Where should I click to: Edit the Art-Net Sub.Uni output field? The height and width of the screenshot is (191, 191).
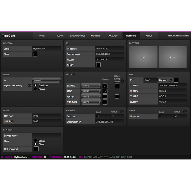click(x=117, y=116)
